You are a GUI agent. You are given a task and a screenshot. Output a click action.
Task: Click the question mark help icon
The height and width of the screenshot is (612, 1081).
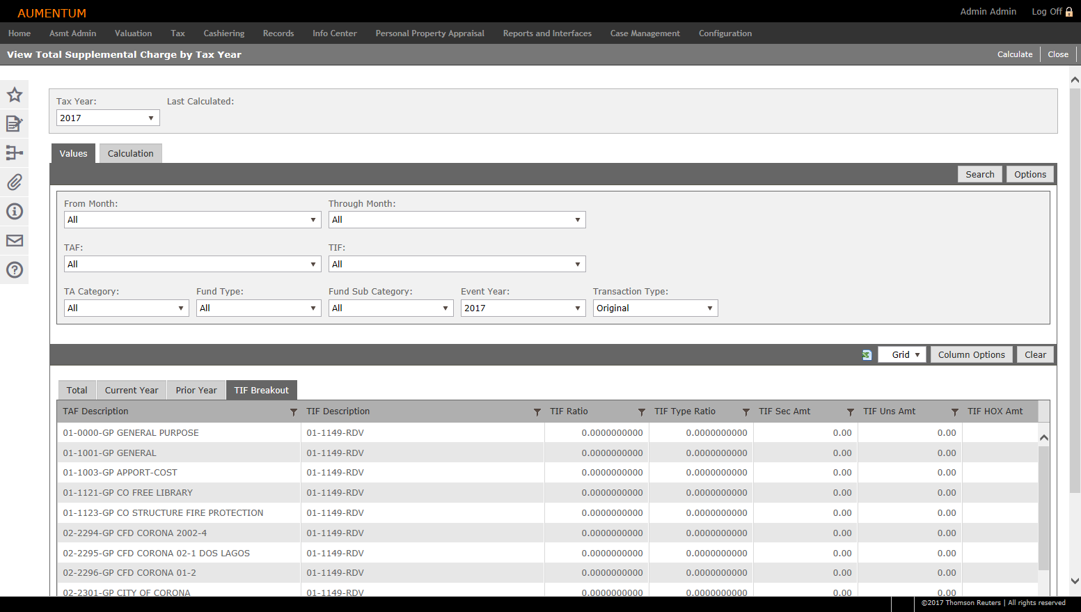pyautogui.click(x=15, y=270)
